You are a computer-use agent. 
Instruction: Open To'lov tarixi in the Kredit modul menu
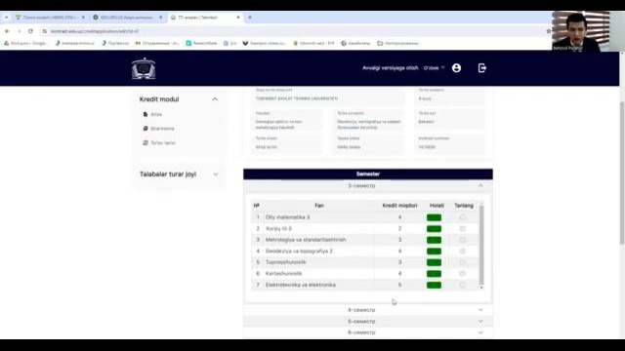point(163,143)
